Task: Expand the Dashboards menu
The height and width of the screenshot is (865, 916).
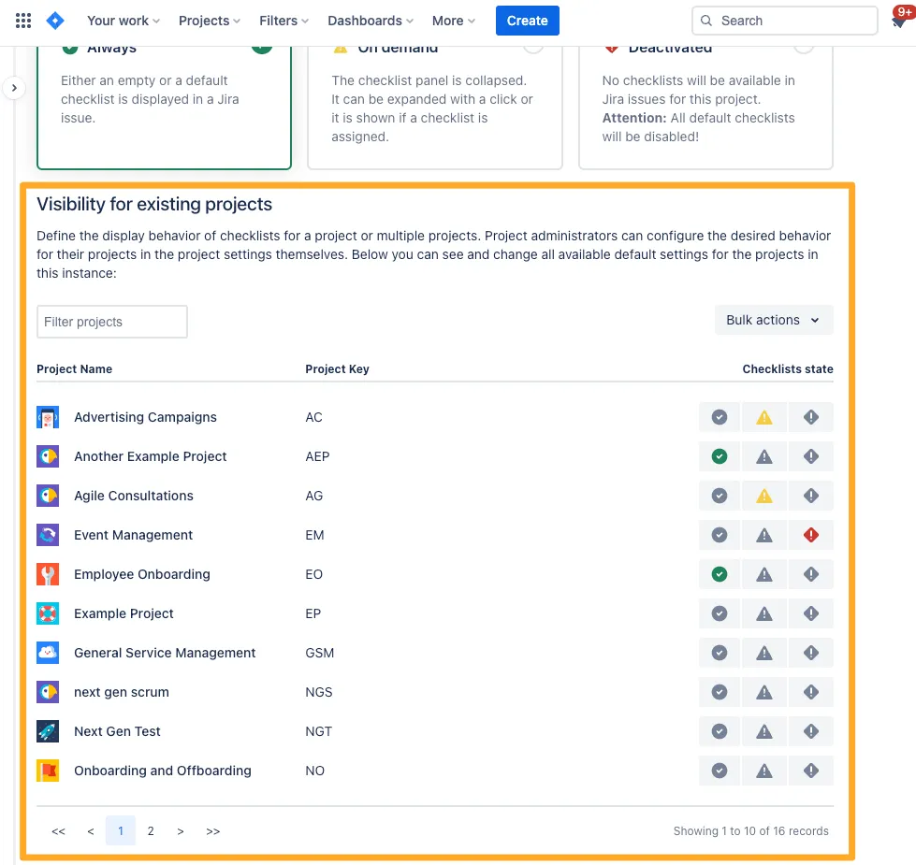Action: [x=371, y=21]
